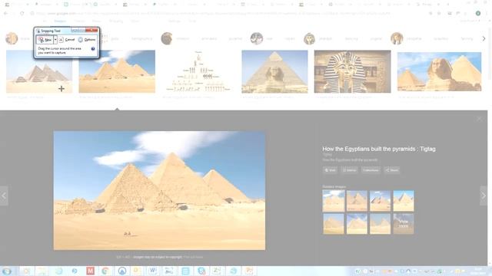Click the pharaoh category chip icon

coord(309,38)
